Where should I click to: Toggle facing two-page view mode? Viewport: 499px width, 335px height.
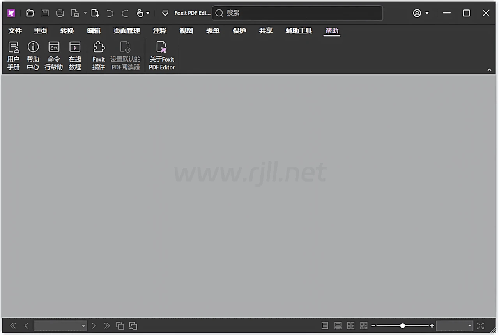(351, 326)
